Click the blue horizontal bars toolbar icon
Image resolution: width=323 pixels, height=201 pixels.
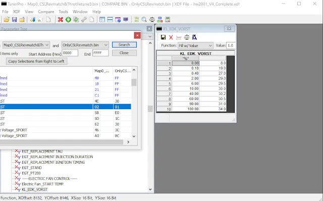(110, 20)
